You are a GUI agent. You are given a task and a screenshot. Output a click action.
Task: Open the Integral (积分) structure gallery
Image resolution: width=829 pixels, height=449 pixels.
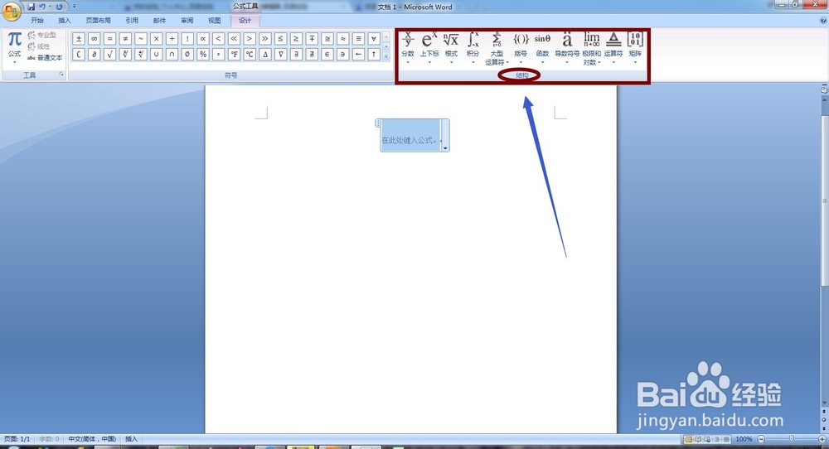point(473,48)
